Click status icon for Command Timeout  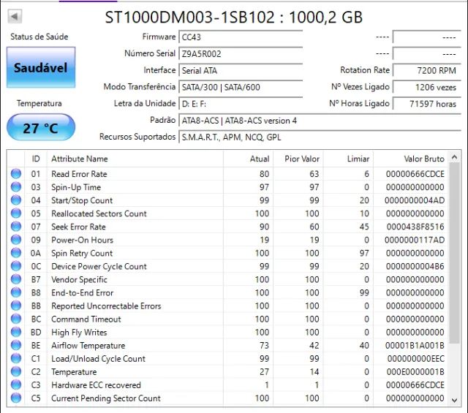16,319
